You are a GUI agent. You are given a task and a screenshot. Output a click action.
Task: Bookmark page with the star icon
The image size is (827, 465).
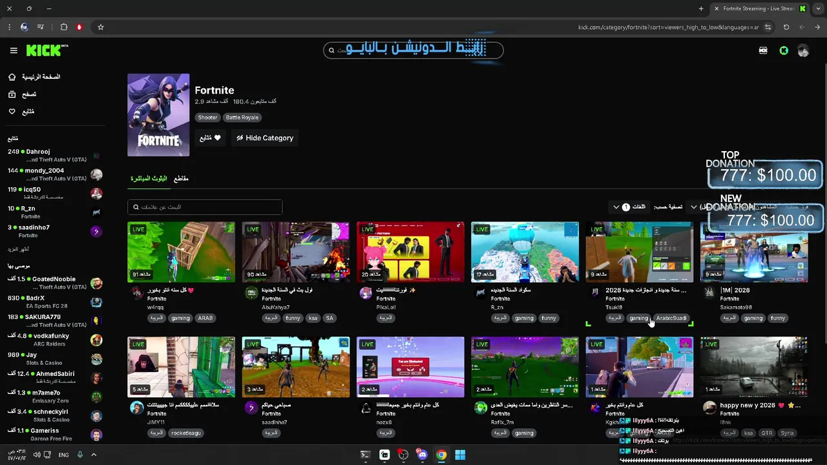(101, 27)
